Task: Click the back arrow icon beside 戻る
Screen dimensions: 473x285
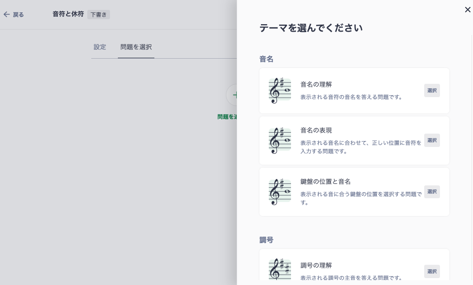Action: point(6,14)
